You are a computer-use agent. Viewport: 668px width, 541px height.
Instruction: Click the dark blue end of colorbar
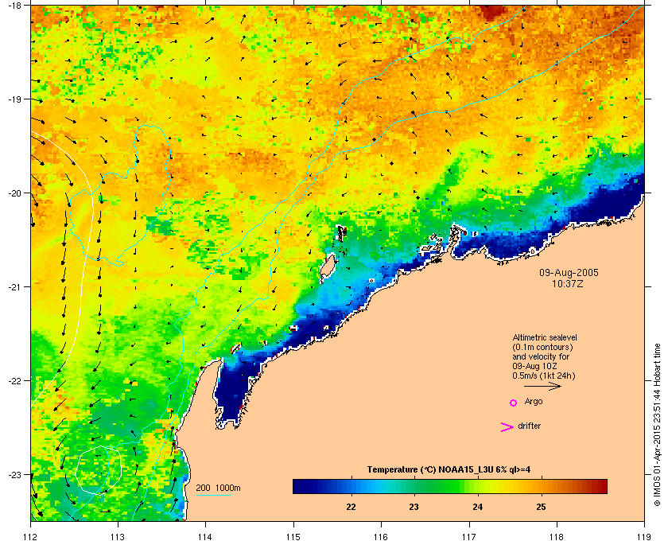301,486
